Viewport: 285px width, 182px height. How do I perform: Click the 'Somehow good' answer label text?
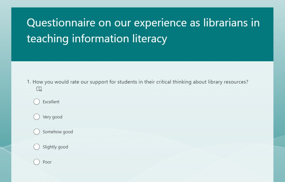pyautogui.click(x=58, y=132)
